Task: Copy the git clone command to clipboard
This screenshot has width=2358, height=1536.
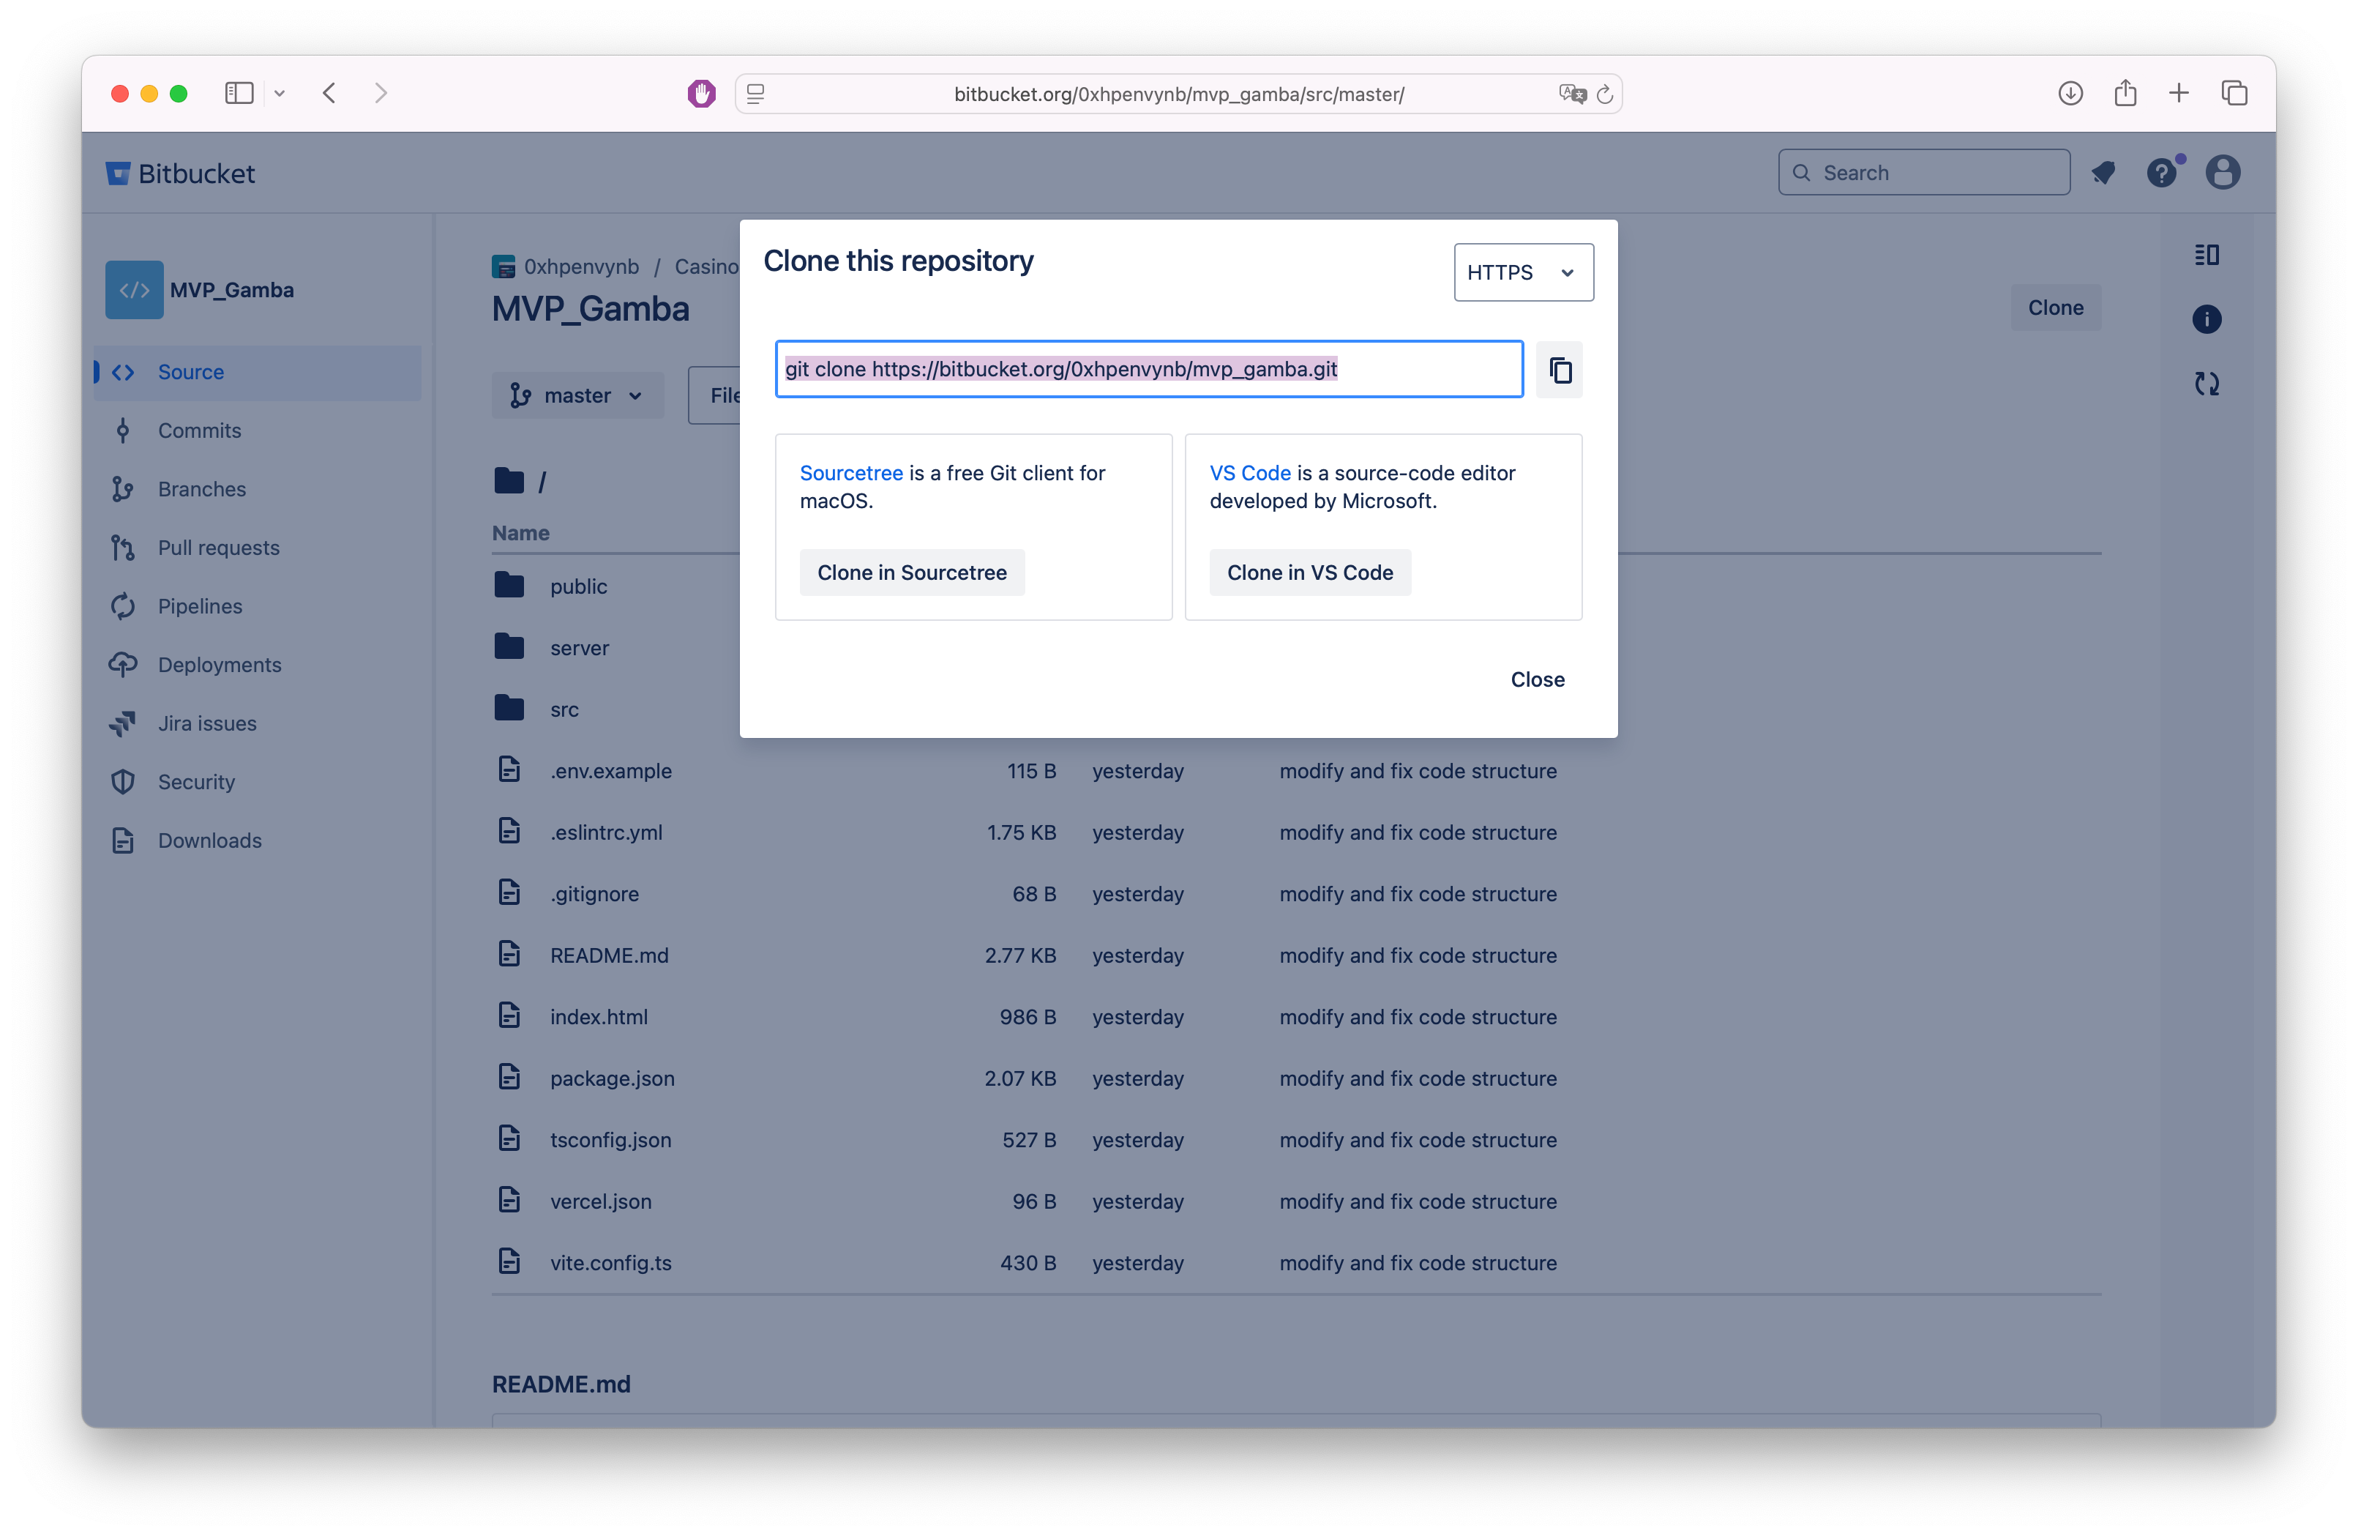Action: [1560, 370]
